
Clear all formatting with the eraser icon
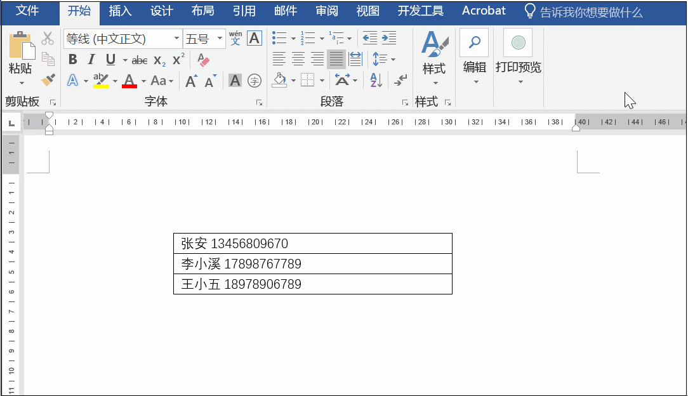pos(203,58)
